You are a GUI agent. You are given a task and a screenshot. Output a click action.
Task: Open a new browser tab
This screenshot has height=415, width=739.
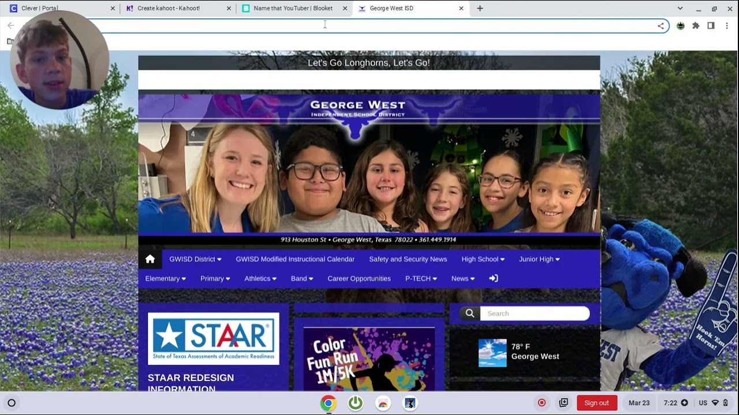point(480,8)
